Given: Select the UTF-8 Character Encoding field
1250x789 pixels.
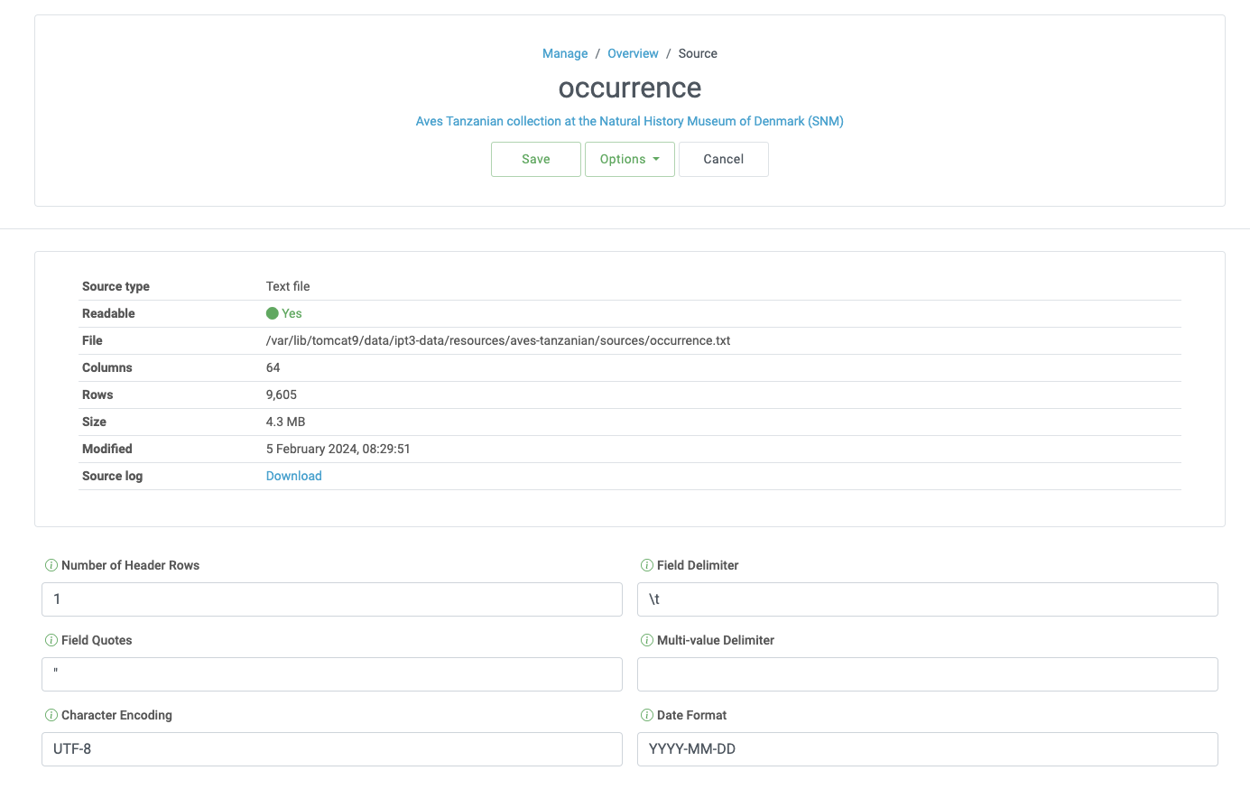Looking at the screenshot, I should 331,748.
